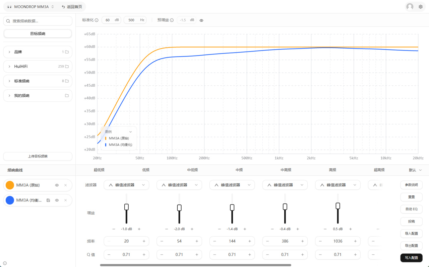Screen dimensions: 429x267
Task: Click the 标准化 info icon
Action: 97,20
